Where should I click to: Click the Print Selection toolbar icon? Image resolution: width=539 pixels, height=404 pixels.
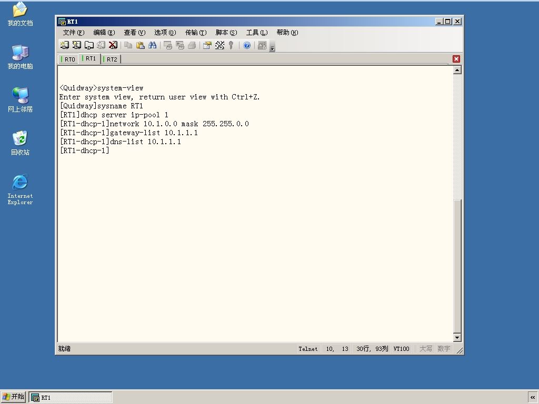pyautogui.click(x=180, y=45)
